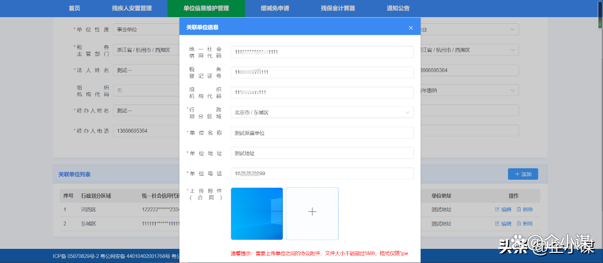Open the 单位性质 dropdown showing 事业单位
Viewport: 603px width, 263px height.
coord(146,30)
